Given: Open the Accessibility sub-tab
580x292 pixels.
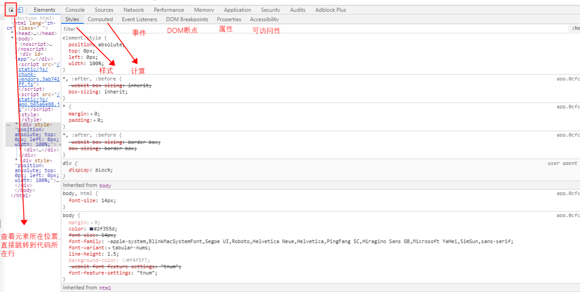Looking at the screenshot, I should (264, 19).
